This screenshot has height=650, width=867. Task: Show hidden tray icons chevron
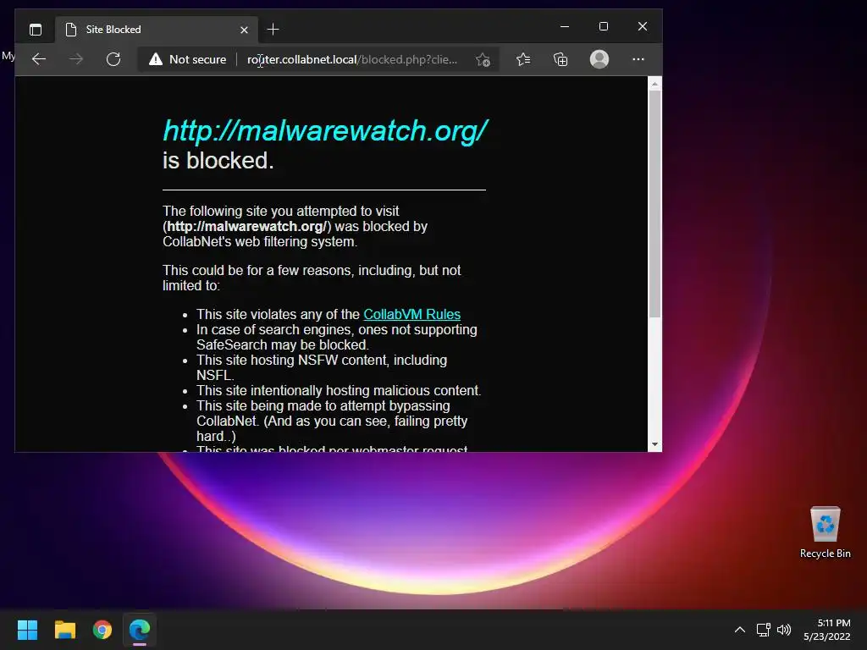(x=740, y=630)
